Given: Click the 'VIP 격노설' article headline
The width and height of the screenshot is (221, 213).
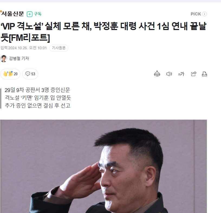Looking at the screenshot, I should pos(103,32).
